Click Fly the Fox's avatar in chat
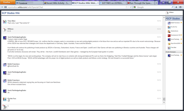 (5, 99)
